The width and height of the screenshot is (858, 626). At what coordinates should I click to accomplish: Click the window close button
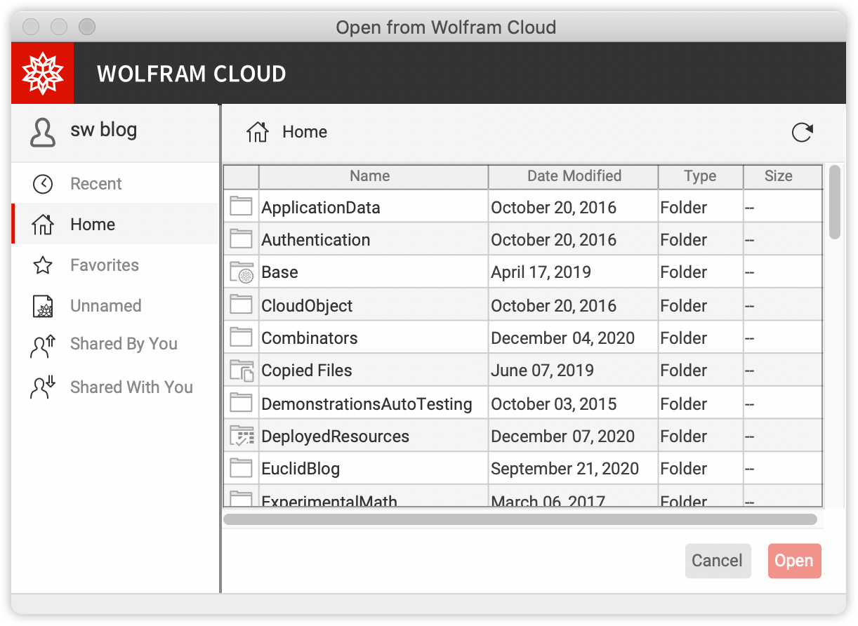[x=30, y=27]
